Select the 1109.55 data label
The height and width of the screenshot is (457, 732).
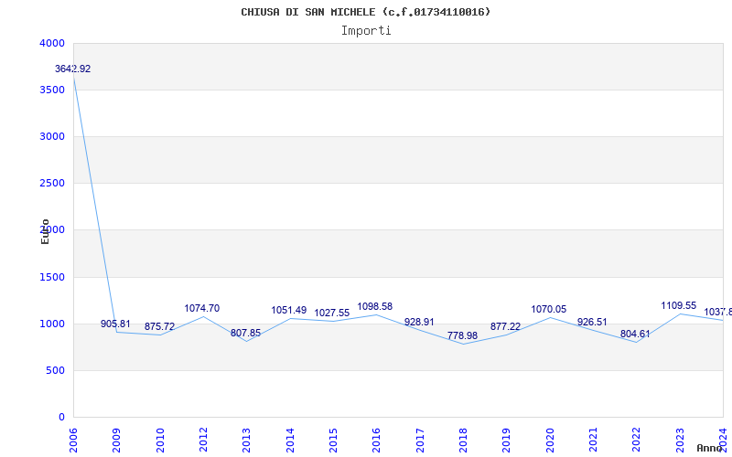pyautogui.click(x=679, y=306)
